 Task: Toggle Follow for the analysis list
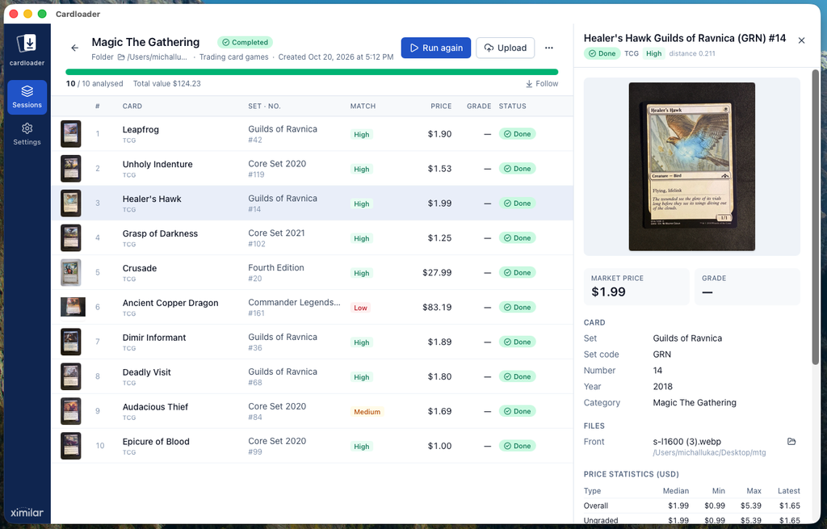542,84
